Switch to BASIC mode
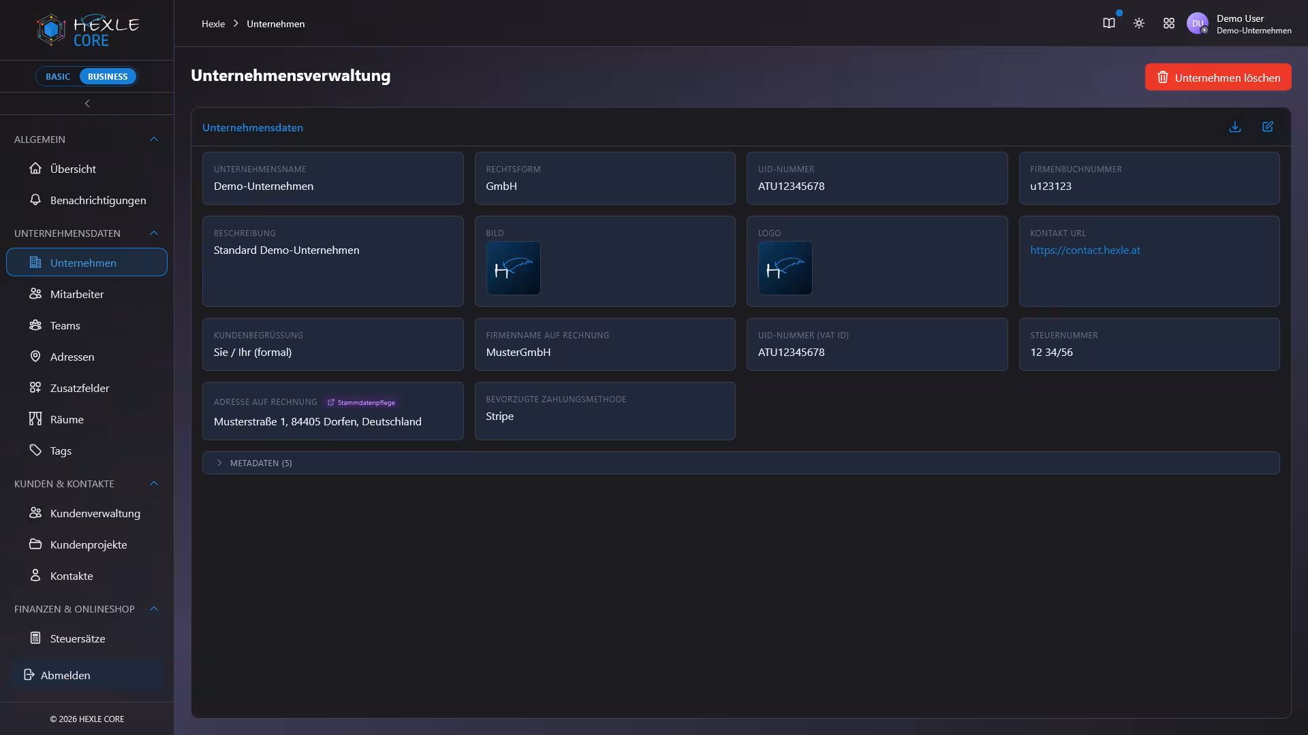The height and width of the screenshot is (735, 1308). click(58, 76)
